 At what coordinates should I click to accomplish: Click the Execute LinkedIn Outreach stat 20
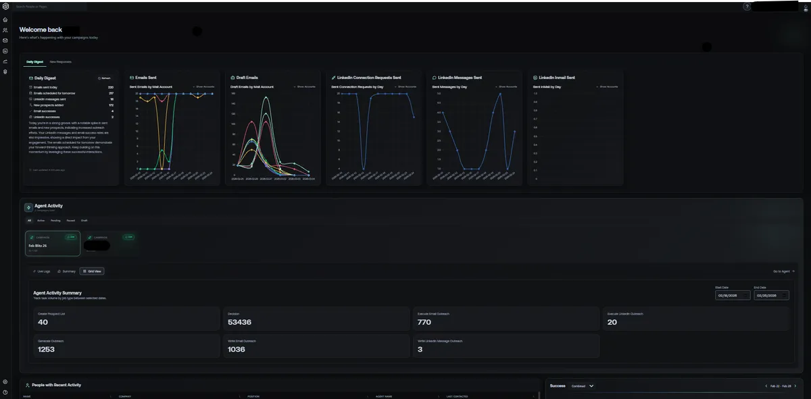[695, 319]
